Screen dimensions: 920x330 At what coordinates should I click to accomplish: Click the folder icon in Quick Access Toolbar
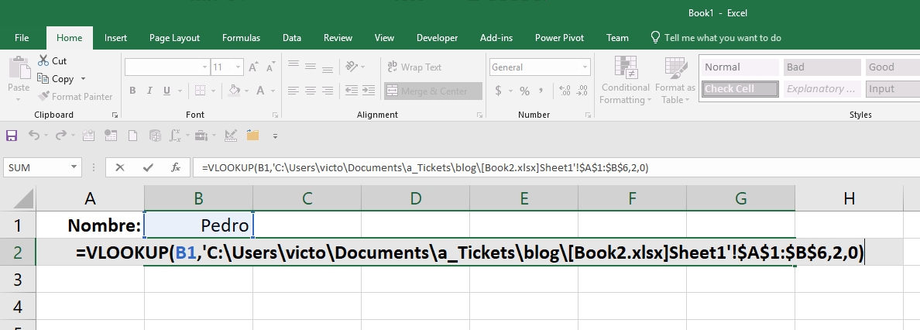(252, 136)
